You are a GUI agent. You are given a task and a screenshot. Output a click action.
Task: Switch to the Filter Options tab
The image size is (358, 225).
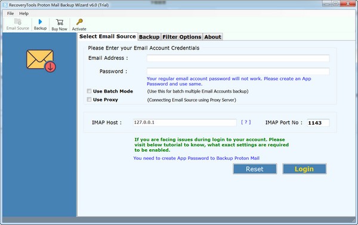(182, 37)
